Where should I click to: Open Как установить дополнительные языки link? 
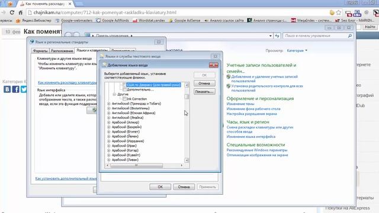point(66,179)
